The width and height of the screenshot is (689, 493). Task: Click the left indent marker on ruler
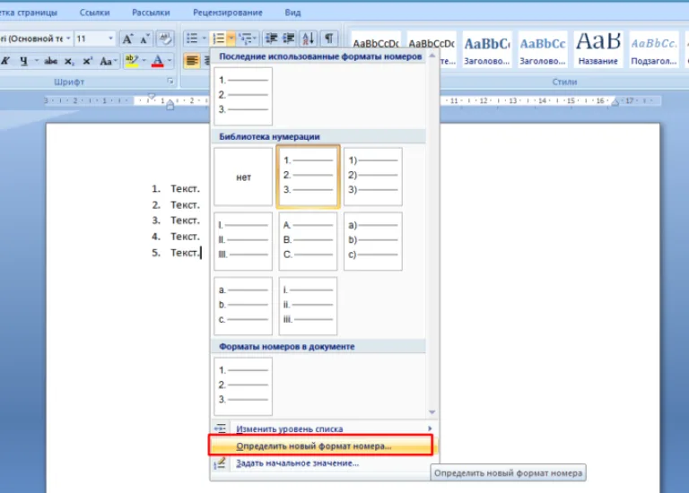click(x=170, y=105)
